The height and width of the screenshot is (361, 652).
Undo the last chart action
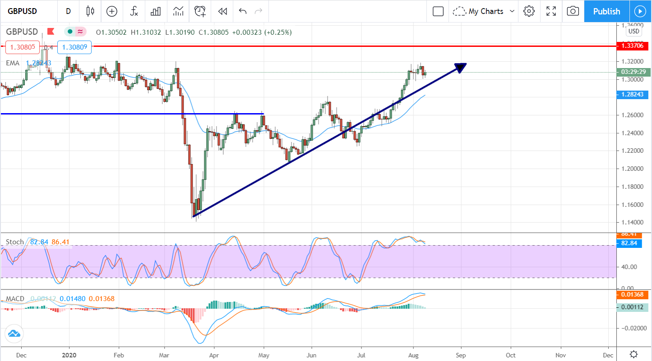click(243, 11)
